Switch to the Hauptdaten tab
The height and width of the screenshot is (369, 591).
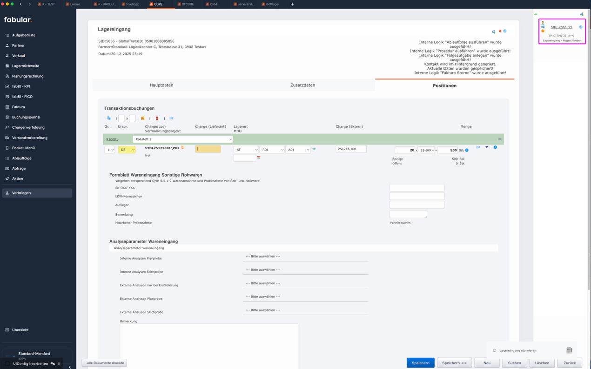161,86
